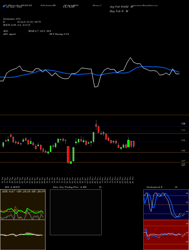Click the red RSI indicator panel
This screenshot has width=189, height=250.
tap(166, 235)
